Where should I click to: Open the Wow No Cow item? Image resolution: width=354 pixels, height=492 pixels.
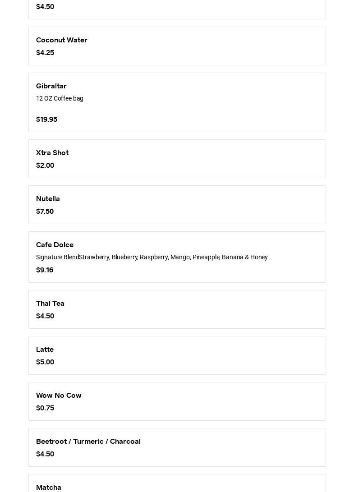pyautogui.click(x=59, y=395)
